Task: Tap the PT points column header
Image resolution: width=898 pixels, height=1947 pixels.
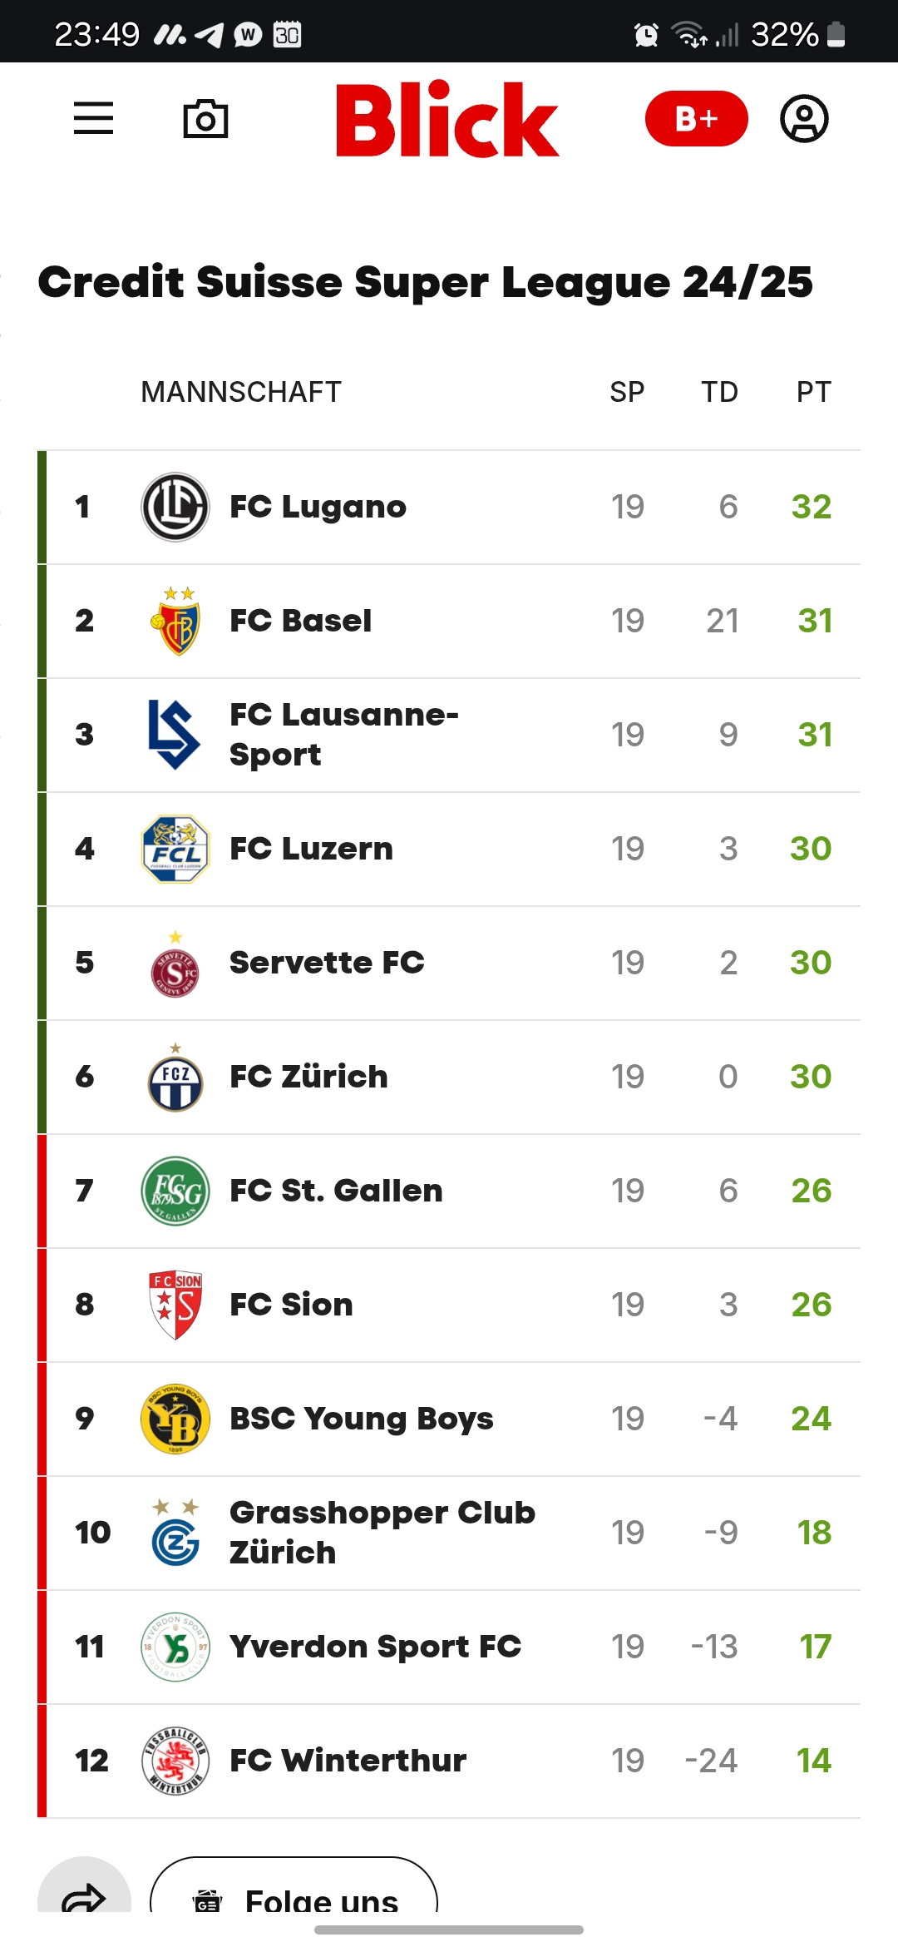Action: pyautogui.click(x=813, y=392)
